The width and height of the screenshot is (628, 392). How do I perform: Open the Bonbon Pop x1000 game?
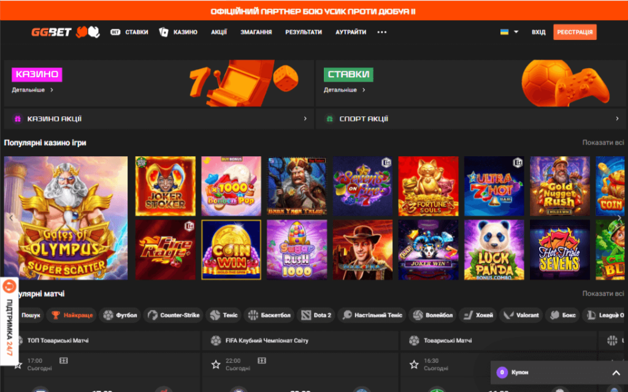231,186
